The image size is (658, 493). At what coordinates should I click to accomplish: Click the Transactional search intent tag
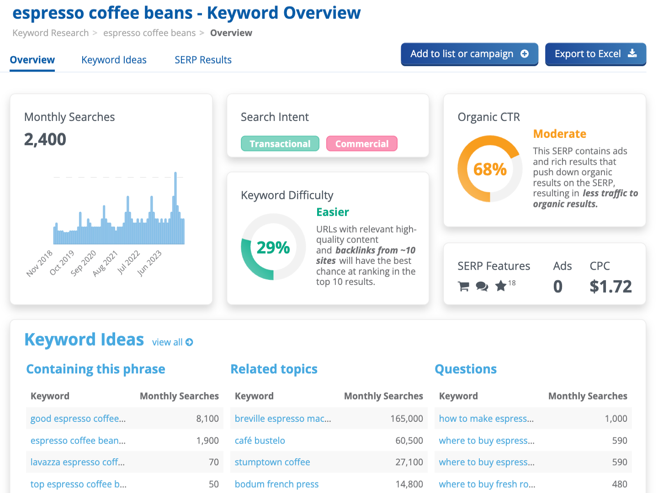pyautogui.click(x=280, y=144)
